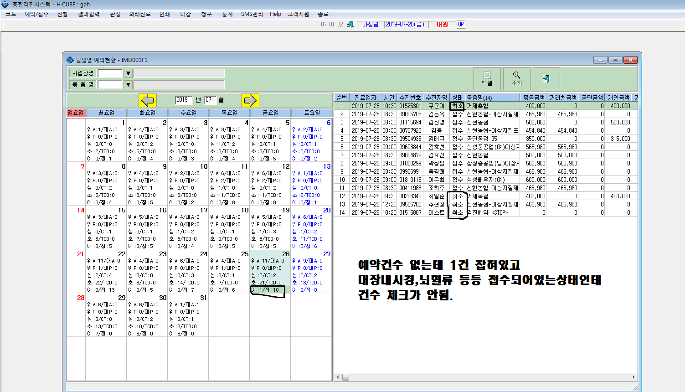Click the 엑셀 export icon button
The image size is (685, 392).
487,79
